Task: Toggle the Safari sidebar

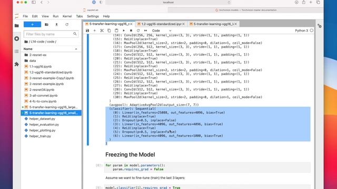Action: [x=34, y=2]
